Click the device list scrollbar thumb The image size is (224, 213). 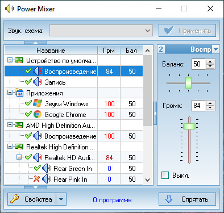click(x=147, y=90)
